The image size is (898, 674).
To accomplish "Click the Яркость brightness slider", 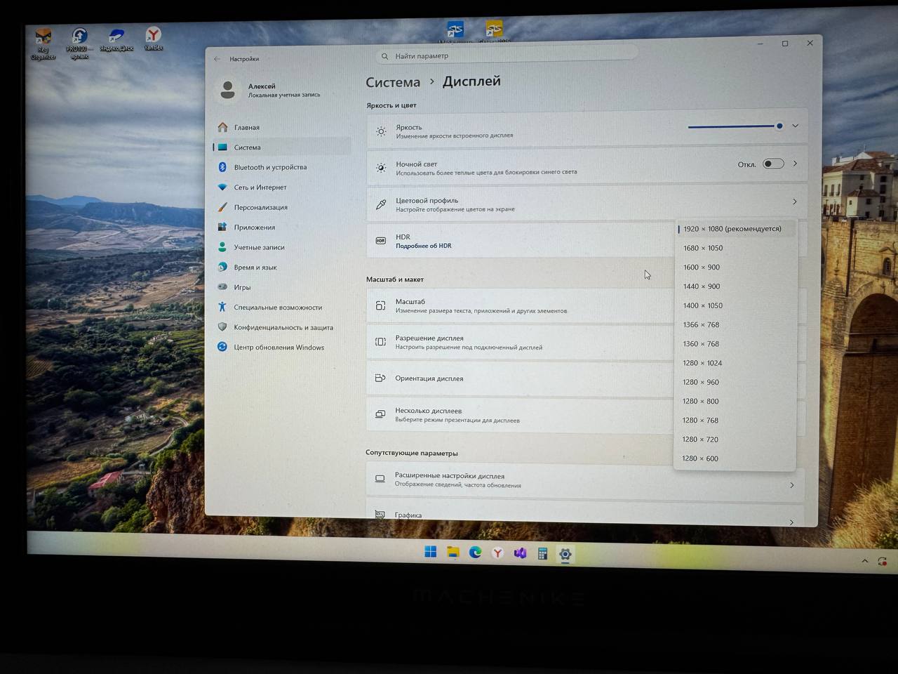I will (x=735, y=126).
